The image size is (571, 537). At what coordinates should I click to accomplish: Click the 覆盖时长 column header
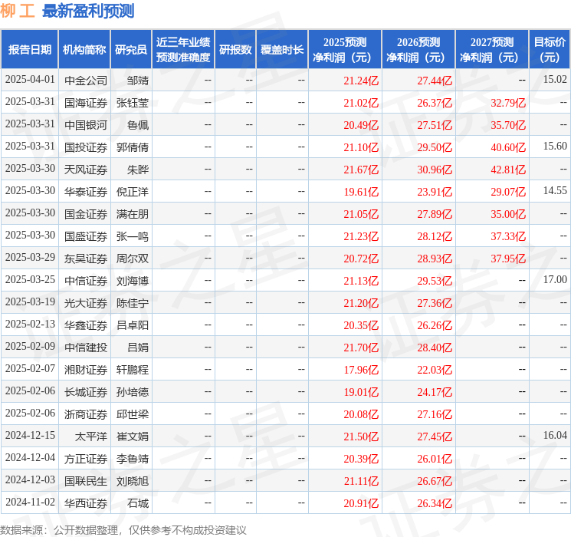[282, 50]
